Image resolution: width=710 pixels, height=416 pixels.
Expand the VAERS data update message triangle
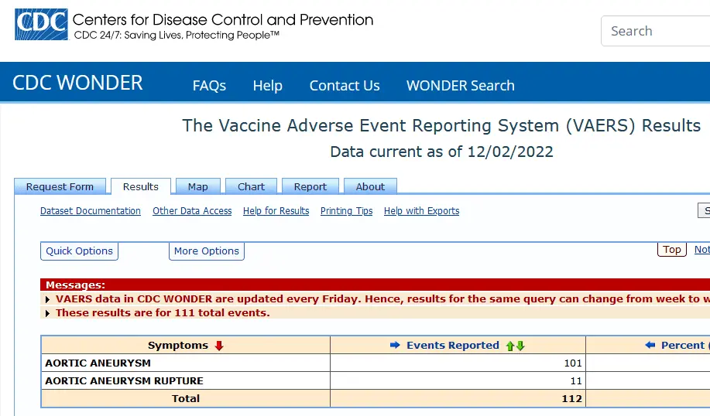(49, 299)
